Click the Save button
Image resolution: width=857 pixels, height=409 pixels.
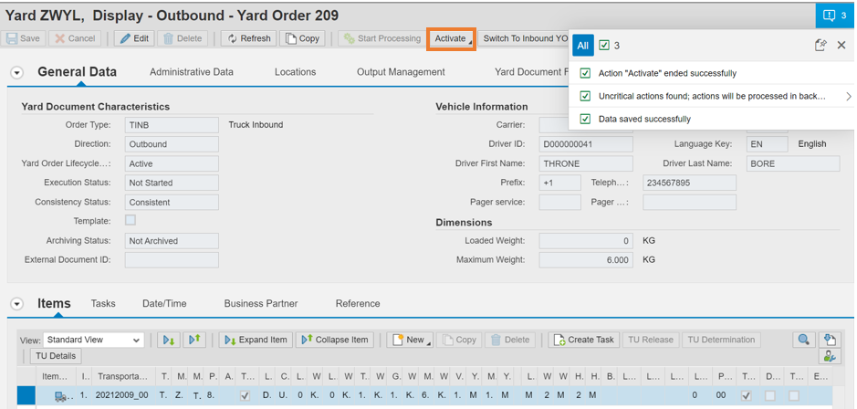(x=24, y=38)
